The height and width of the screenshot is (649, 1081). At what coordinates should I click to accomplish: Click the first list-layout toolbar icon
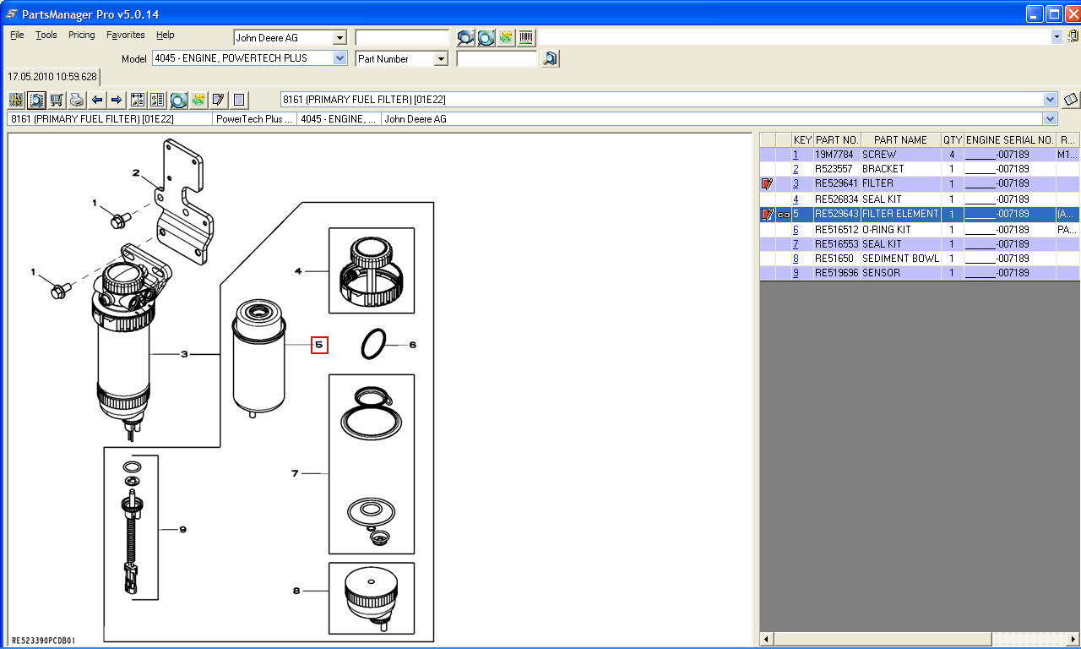coord(138,100)
